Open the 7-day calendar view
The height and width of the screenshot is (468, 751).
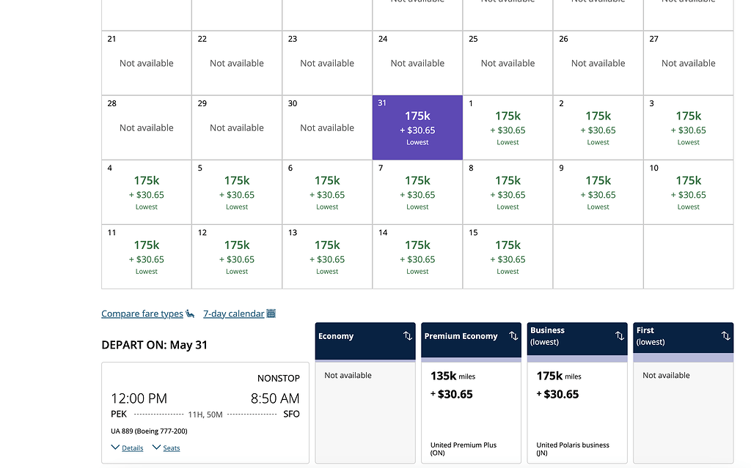click(x=233, y=313)
